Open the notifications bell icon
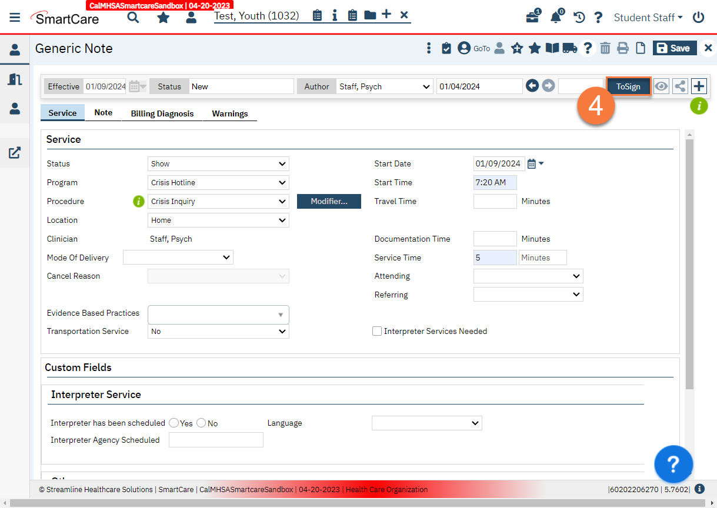This screenshot has height=508, width=717. click(x=556, y=17)
